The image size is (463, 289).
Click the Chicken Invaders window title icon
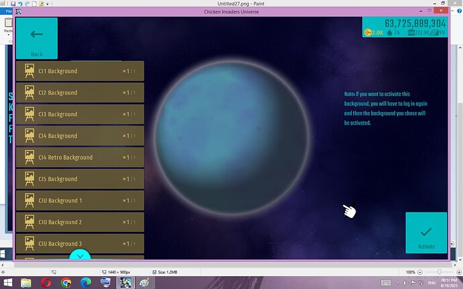19,11
